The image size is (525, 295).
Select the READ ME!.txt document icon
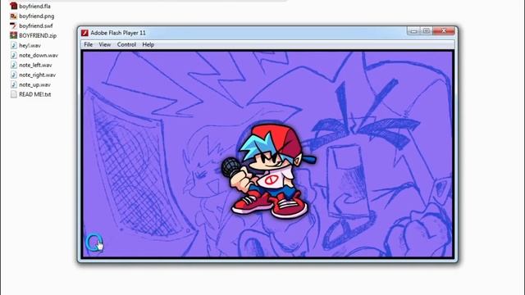click(13, 94)
